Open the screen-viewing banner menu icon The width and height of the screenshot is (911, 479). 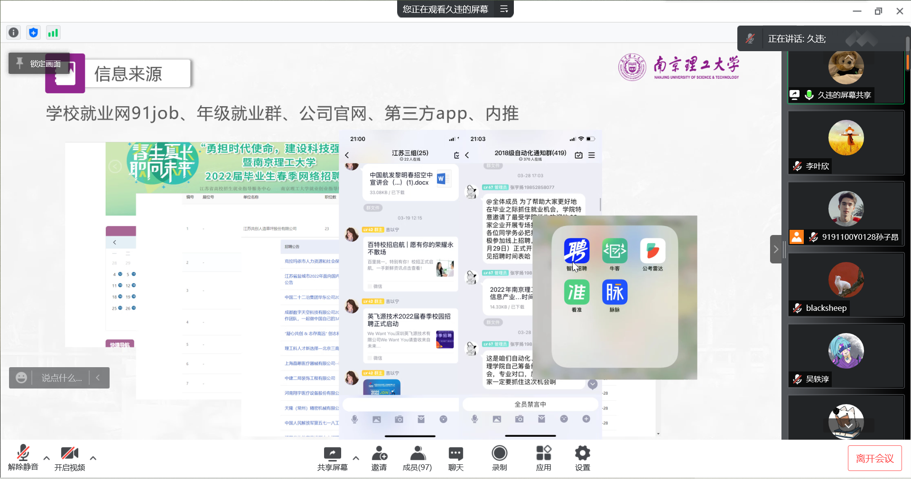pos(504,9)
